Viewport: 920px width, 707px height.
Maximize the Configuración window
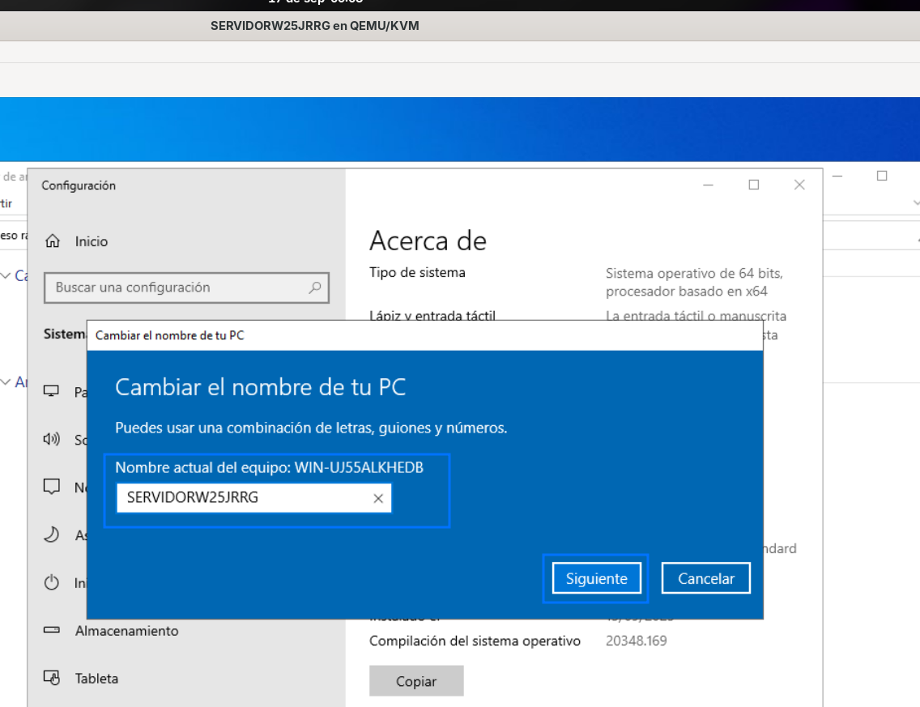(754, 185)
